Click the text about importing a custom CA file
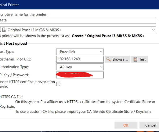Viewport: 159px width, 132px height. click(x=83, y=111)
